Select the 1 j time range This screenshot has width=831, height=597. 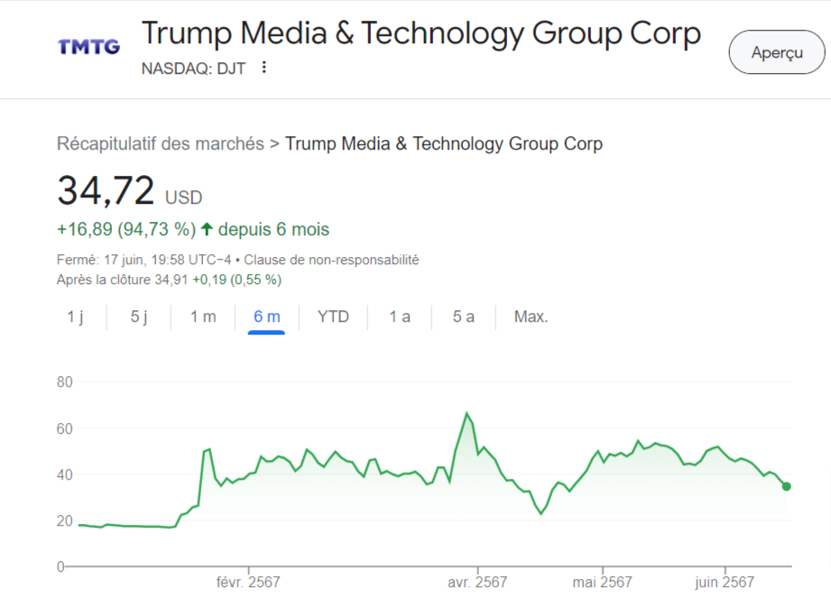tap(77, 317)
